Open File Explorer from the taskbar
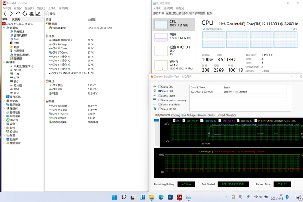Screen dimensions: 303x202 151,197
